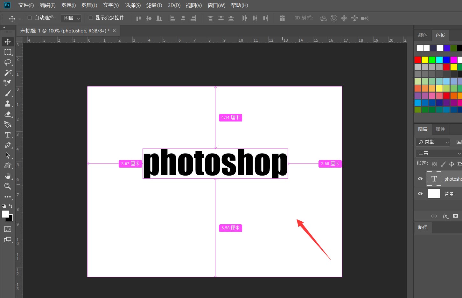This screenshot has width=462, height=298.
Task: Pick the cyan swatch in the color panel
Action: (439, 60)
